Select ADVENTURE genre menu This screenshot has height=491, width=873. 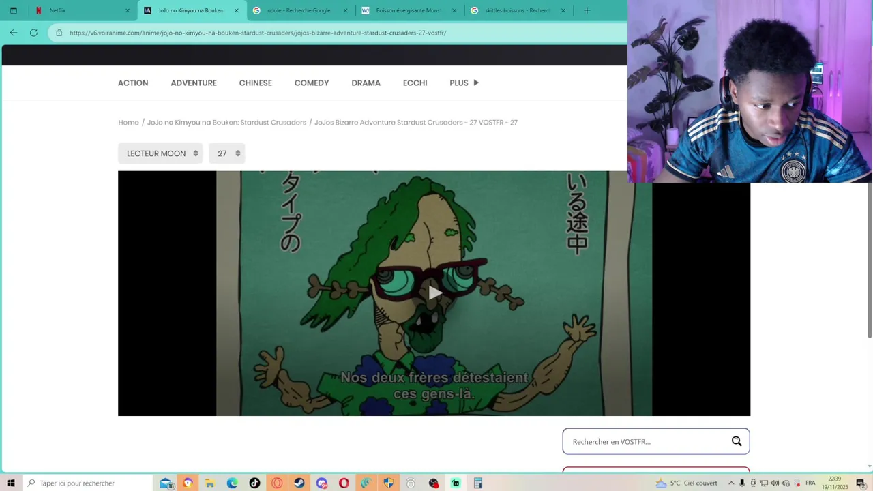(194, 83)
